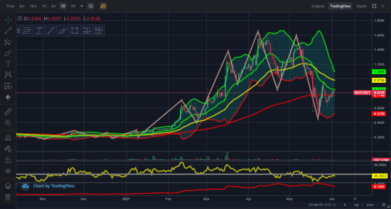Click the BATUSDT price label
Viewport: 391px width, 209px height.
coord(362,93)
